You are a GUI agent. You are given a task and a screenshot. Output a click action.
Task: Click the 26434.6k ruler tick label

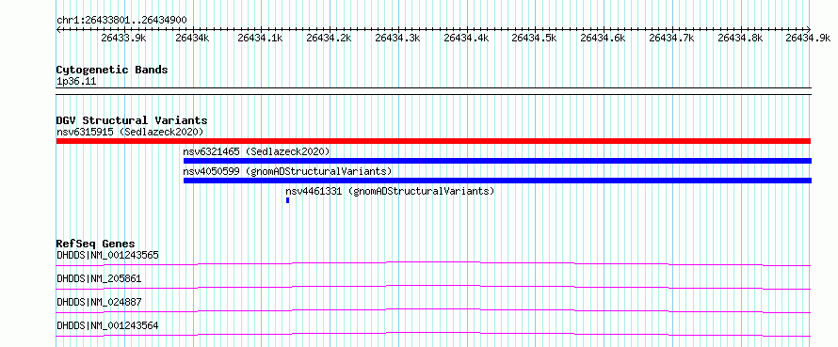(x=604, y=38)
